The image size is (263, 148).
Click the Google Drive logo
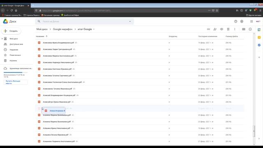(5, 21)
